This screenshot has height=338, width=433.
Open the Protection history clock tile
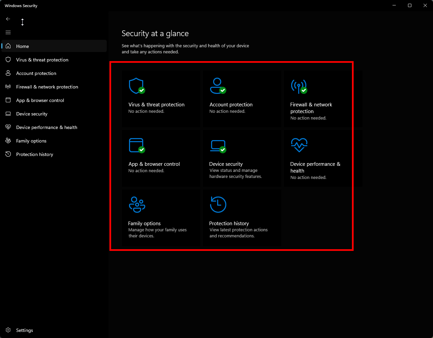tap(242, 218)
